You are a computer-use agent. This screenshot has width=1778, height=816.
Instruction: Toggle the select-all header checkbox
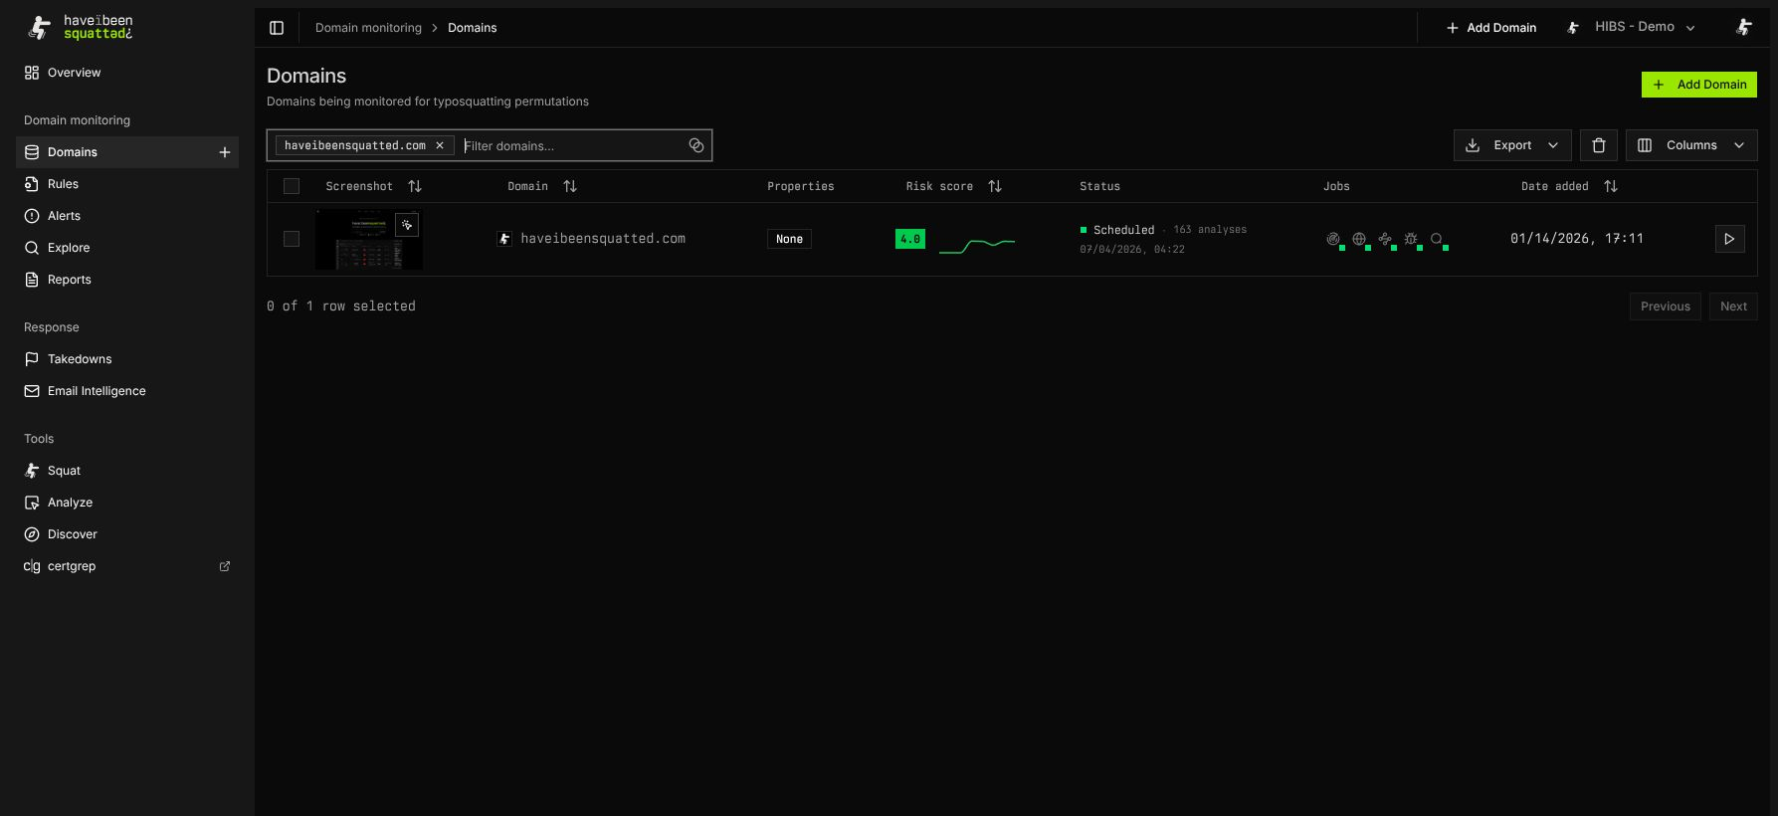pos(292,186)
